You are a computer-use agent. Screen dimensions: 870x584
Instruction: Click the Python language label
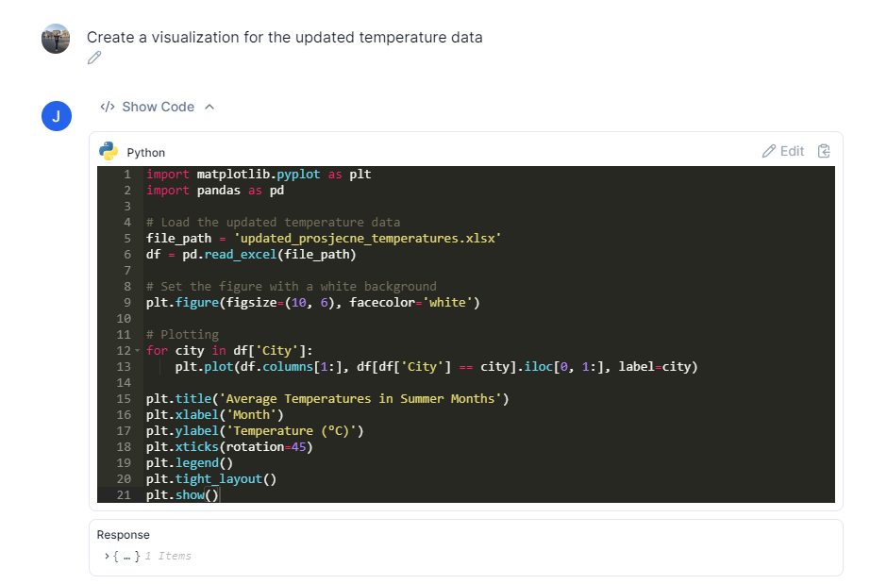(145, 152)
